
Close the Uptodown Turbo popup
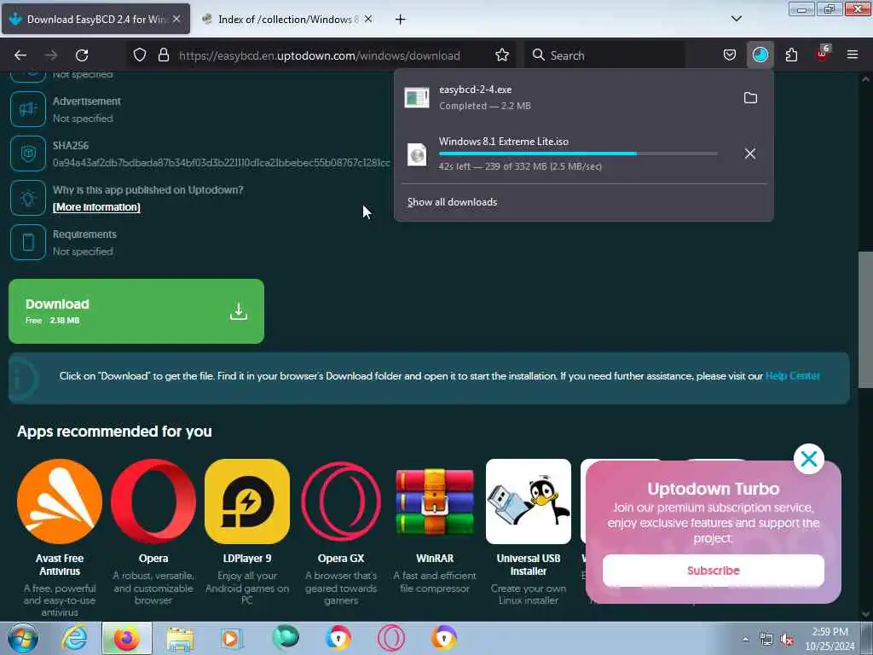pyautogui.click(x=808, y=459)
